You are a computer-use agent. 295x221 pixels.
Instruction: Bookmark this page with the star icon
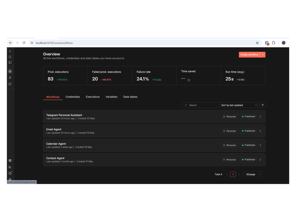click(x=257, y=43)
